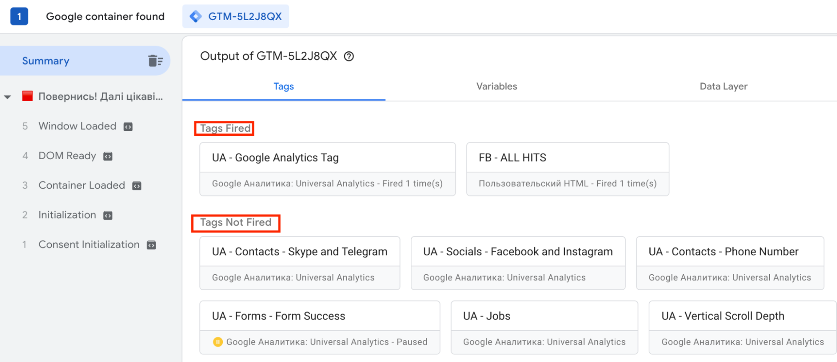Click the paused status icon on Form Success
The image size is (837, 362).
coord(218,342)
